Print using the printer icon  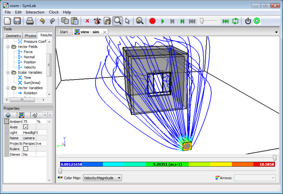pyautogui.click(x=30, y=21)
